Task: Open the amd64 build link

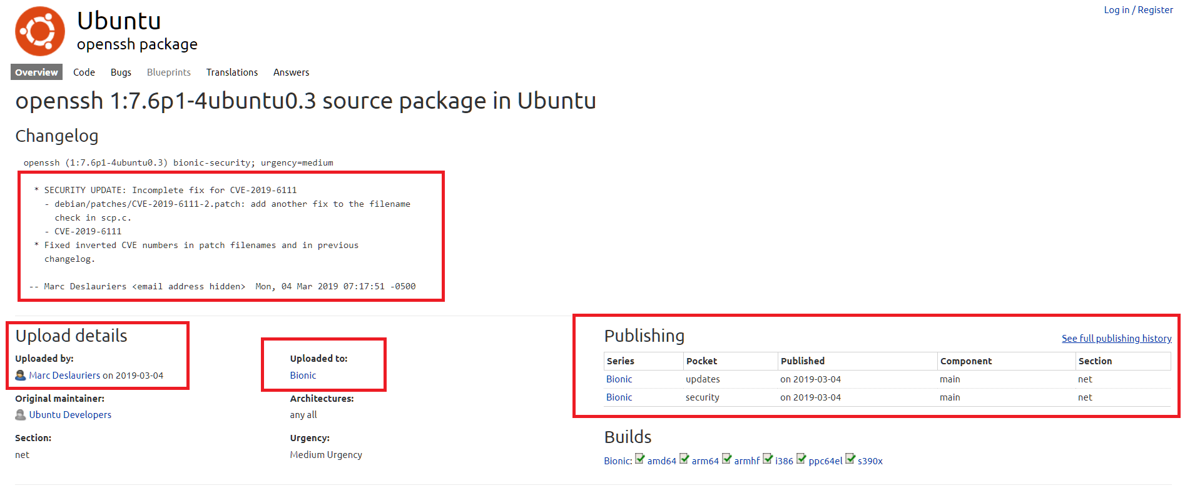Action: (661, 461)
